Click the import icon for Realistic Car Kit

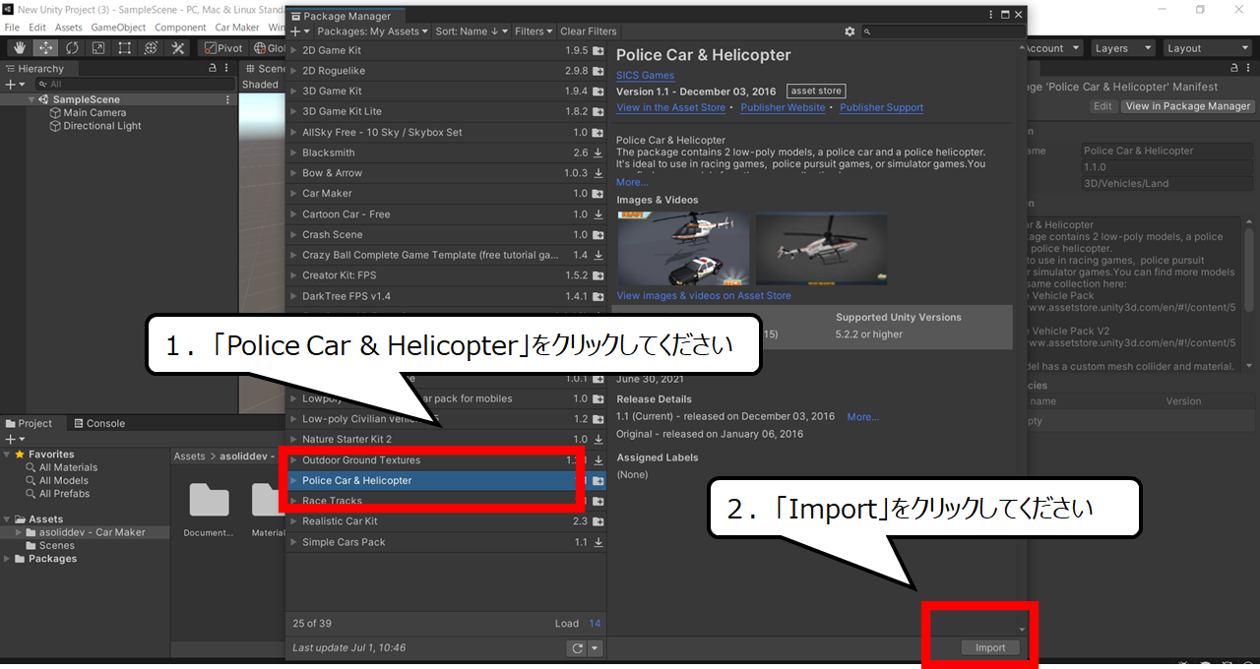(598, 521)
